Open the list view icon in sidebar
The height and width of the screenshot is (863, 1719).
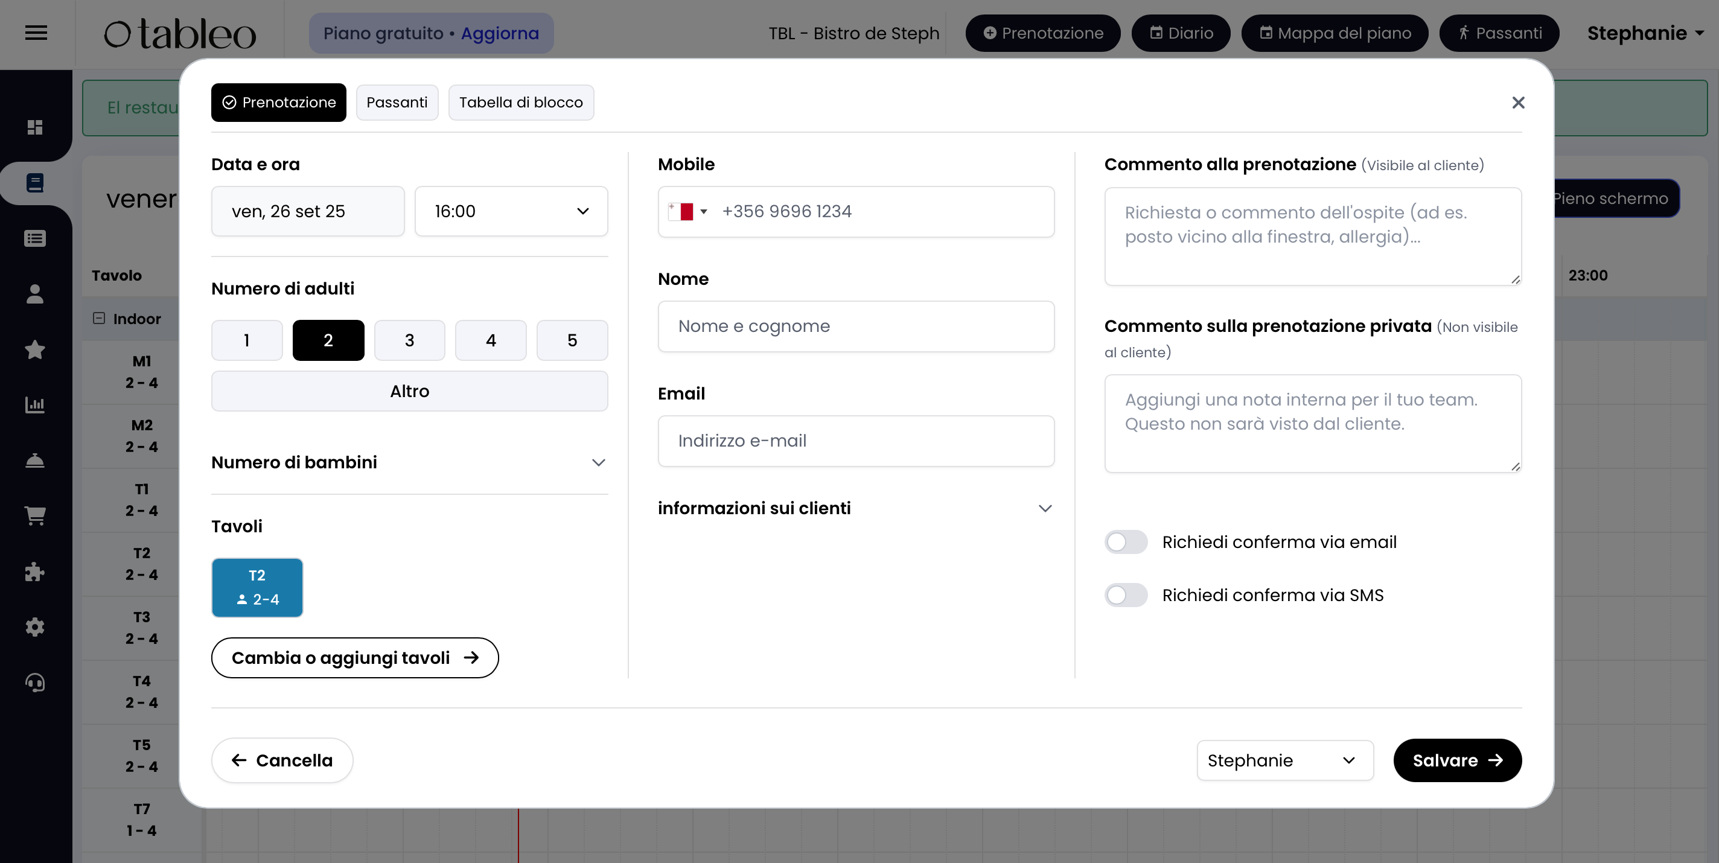[x=34, y=238]
